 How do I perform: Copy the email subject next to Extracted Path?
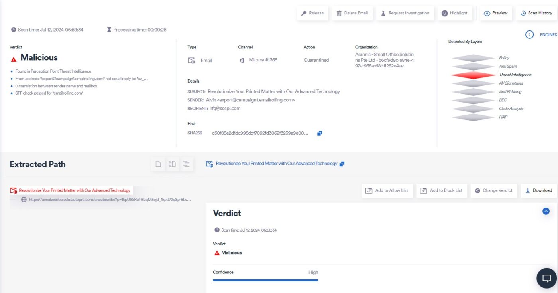pyautogui.click(x=342, y=164)
